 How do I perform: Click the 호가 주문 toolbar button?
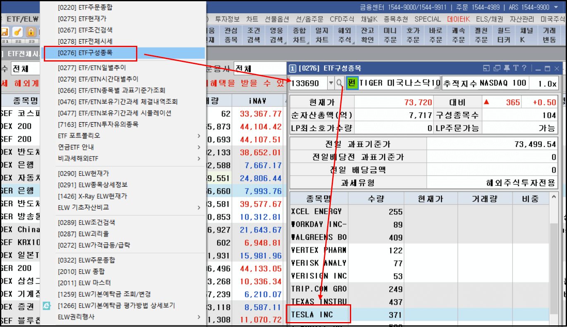[x=413, y=35]
